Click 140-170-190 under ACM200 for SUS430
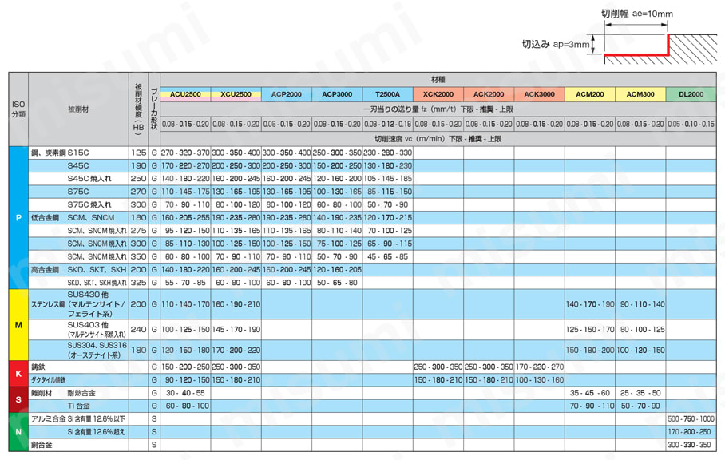725x460 pixels. click(590, 304)
